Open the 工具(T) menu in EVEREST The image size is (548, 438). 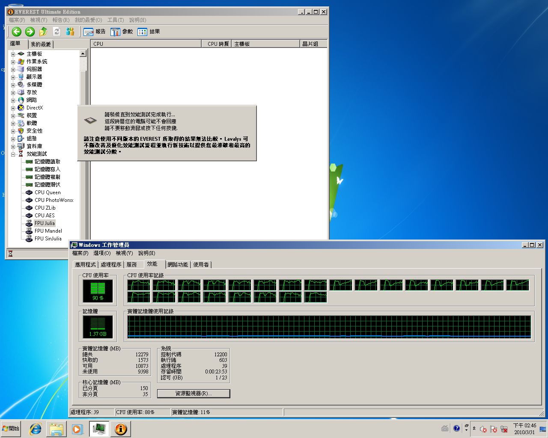click(116, 20)
